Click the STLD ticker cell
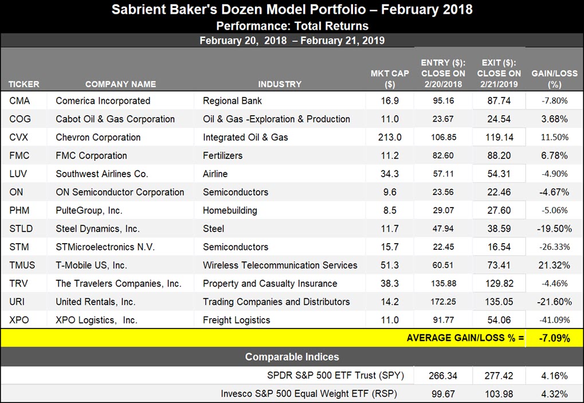The width and height of the screenshot is (584, 403). click(21, 228)
